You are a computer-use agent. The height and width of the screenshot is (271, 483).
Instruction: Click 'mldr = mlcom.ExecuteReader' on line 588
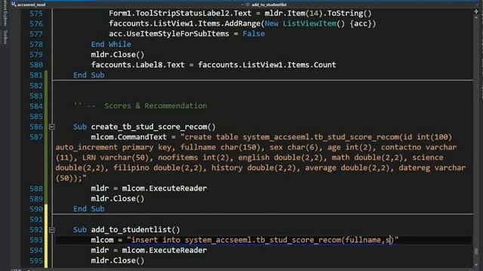pos(149,188)
